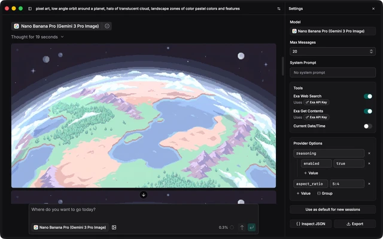Click the 'true' value field
383x239 pixels.
pyautogui.click(x=349, y=163)
